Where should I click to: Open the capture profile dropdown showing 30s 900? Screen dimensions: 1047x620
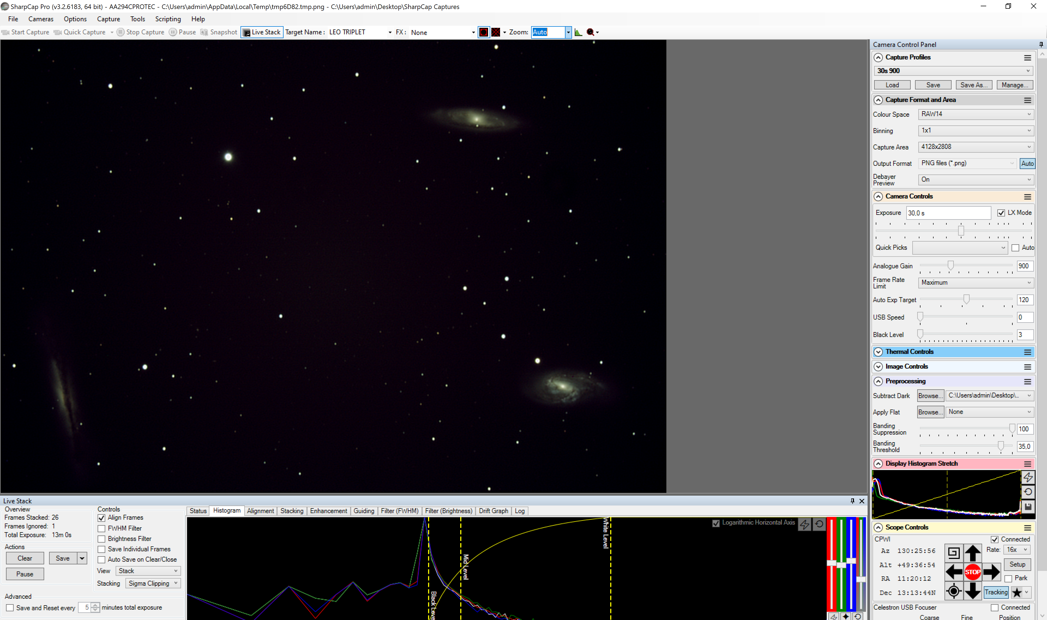coord(953,71)
